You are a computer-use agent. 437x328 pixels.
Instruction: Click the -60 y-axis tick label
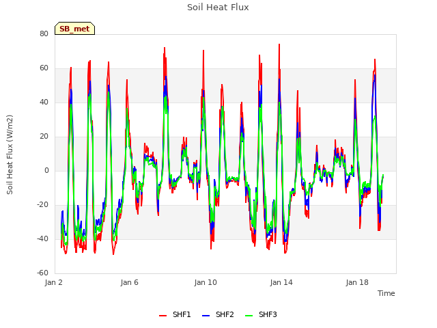coord(42,273)
